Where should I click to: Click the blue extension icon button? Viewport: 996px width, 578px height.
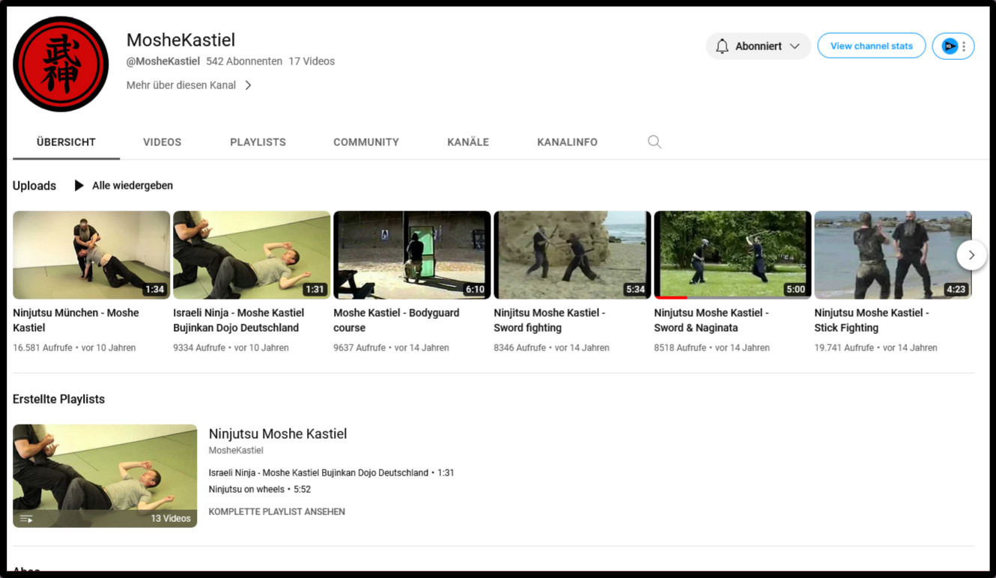click(x=950, y=46)
